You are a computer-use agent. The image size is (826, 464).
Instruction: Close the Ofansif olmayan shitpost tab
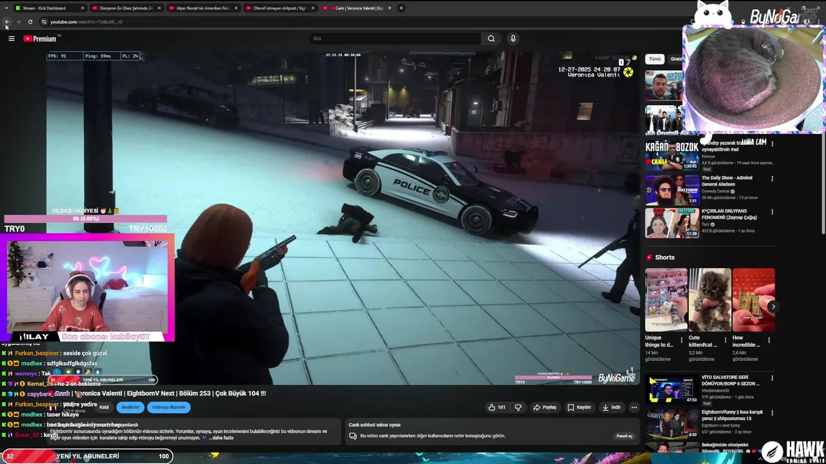(313, 8)
